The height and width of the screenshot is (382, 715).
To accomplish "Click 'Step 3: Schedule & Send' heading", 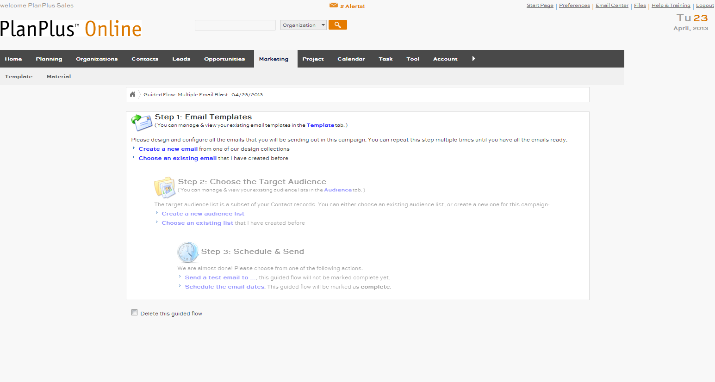I will click(x=253, y=252).
